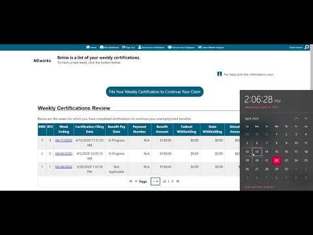This screenshot has width=313, height=235.
Task: Select April 1 in the calendar
Action: [276, 134]
